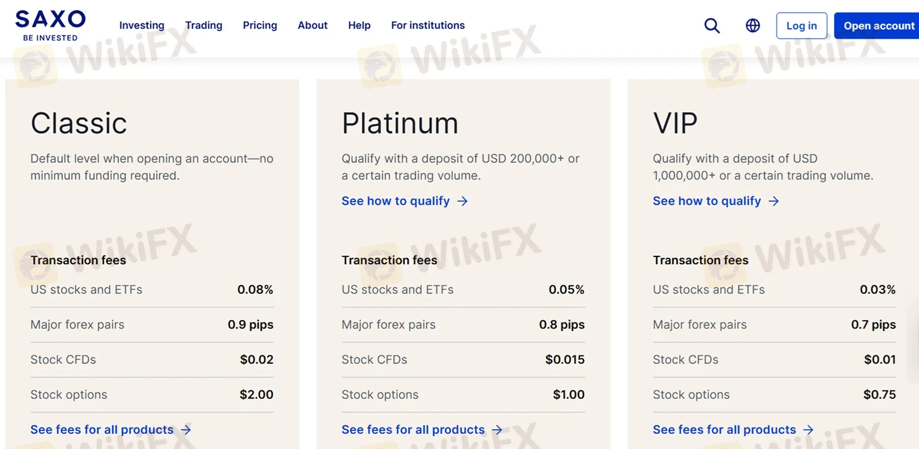
Task: Click the Open account button
Action: (877, 25)
